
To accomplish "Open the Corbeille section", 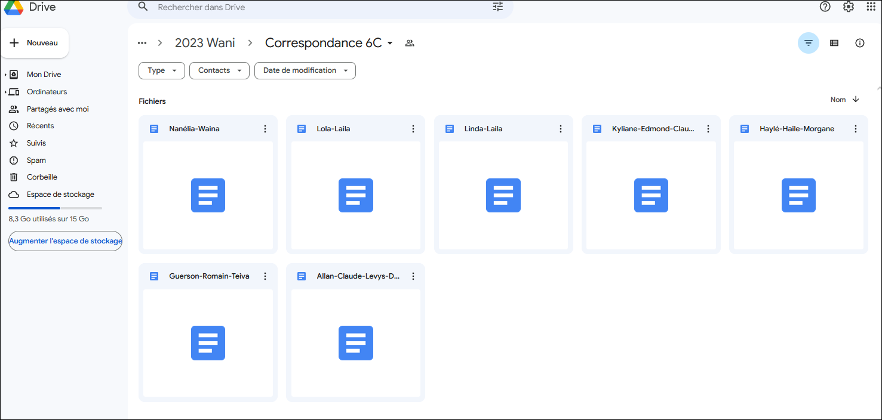I will 42,177.
